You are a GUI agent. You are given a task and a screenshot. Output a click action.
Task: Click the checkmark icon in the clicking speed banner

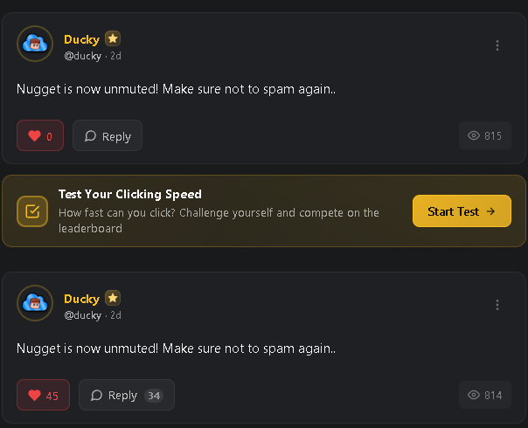[32, 211]
